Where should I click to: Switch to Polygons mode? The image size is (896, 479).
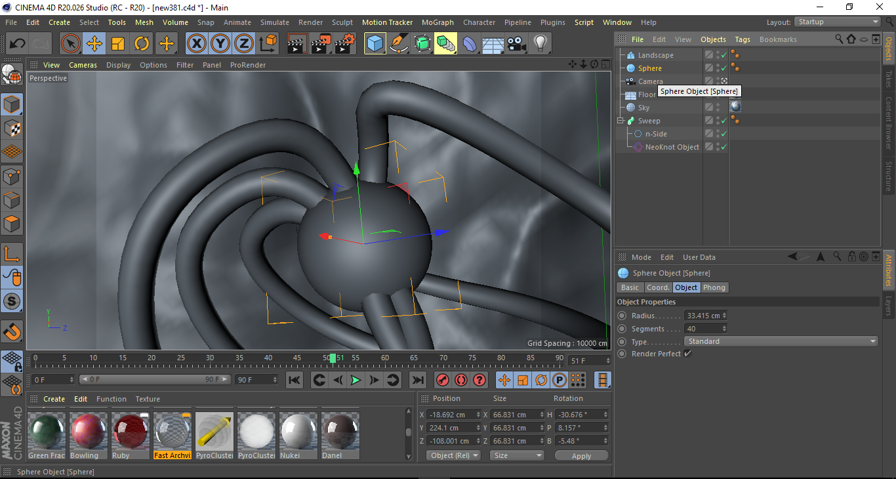click(x=12, y=223)
